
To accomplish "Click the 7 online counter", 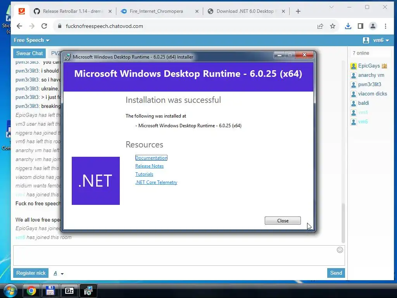I will 361,53.
